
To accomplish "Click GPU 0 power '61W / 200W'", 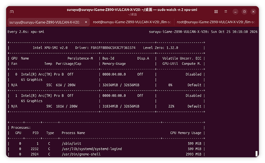I will pos(66,85).
